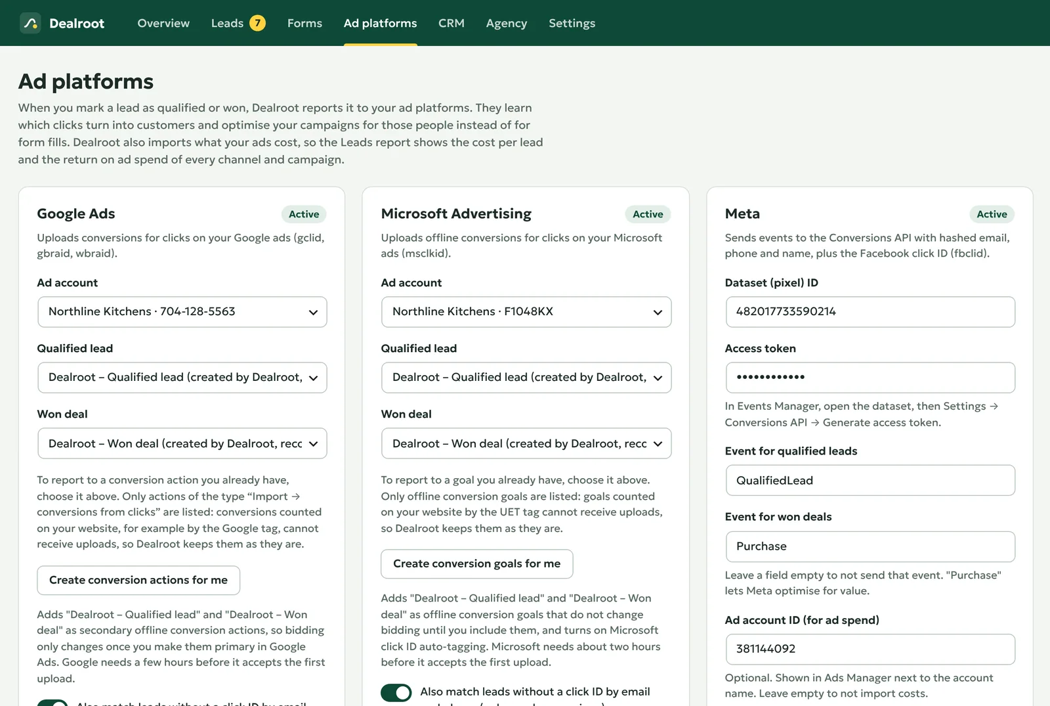The height and width of the screenshot is (706, 1050).
Task: Expand Microsoft Advertising Qualified lead dropdown
Action: pos(526,378)
